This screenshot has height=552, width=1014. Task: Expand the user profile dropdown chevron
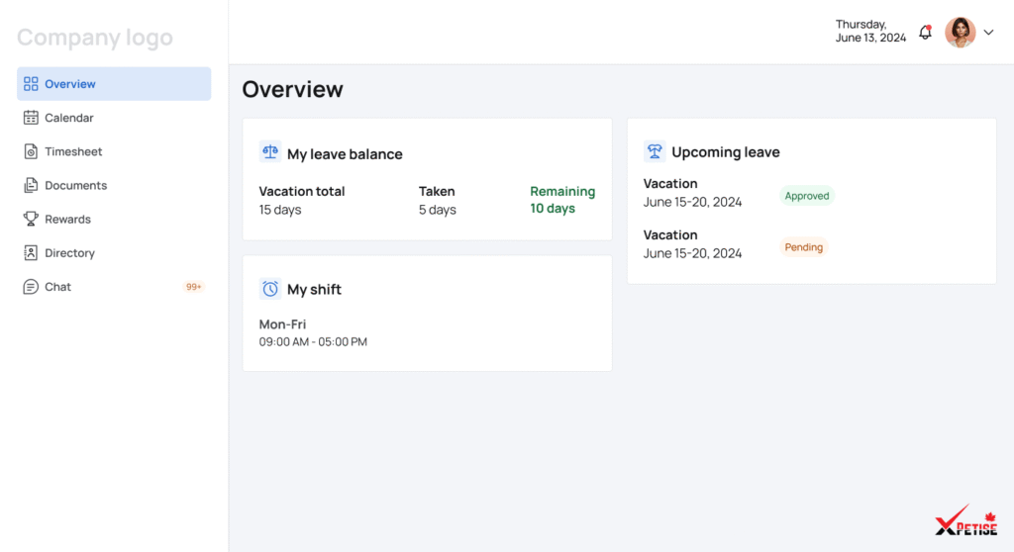(988, 33)
